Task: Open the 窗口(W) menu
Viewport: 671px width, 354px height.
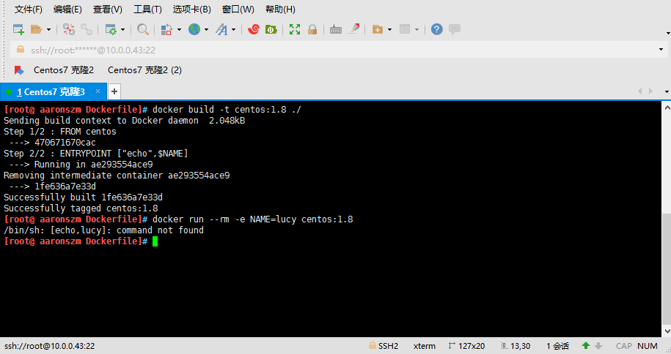Action: tap(238, 10)
